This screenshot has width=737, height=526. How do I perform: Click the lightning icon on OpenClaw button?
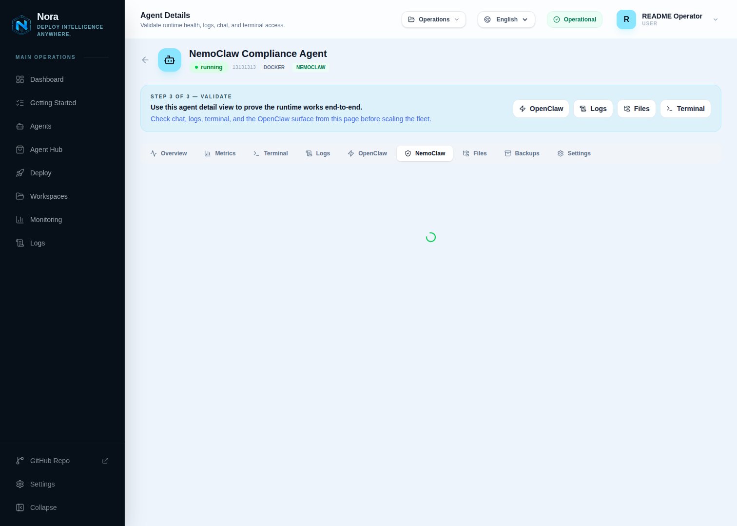(x=523, y=109)
